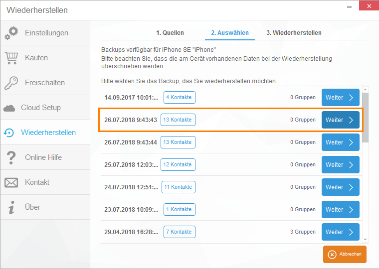Open Einstellungen in the sidebar
379x269 pixels.
(x=45, y=33)
